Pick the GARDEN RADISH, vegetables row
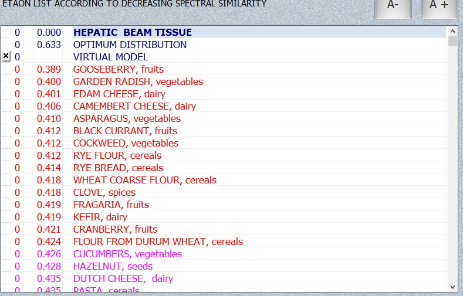This screenshot has height=296, width=463. tap(138, 81)
